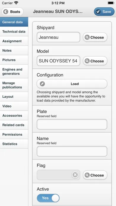The width and height of the screenshot is (116, 206).
Task: Tap the pencil icon on Load button
Action: point(42,84)
